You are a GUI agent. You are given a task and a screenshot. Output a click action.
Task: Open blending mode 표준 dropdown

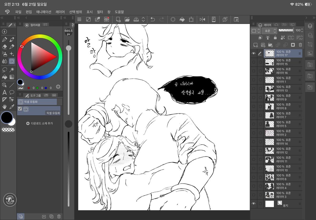coord(269,31)
